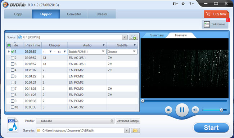Toggle select-all titles checkbox in header

click(x=9, y=45)
